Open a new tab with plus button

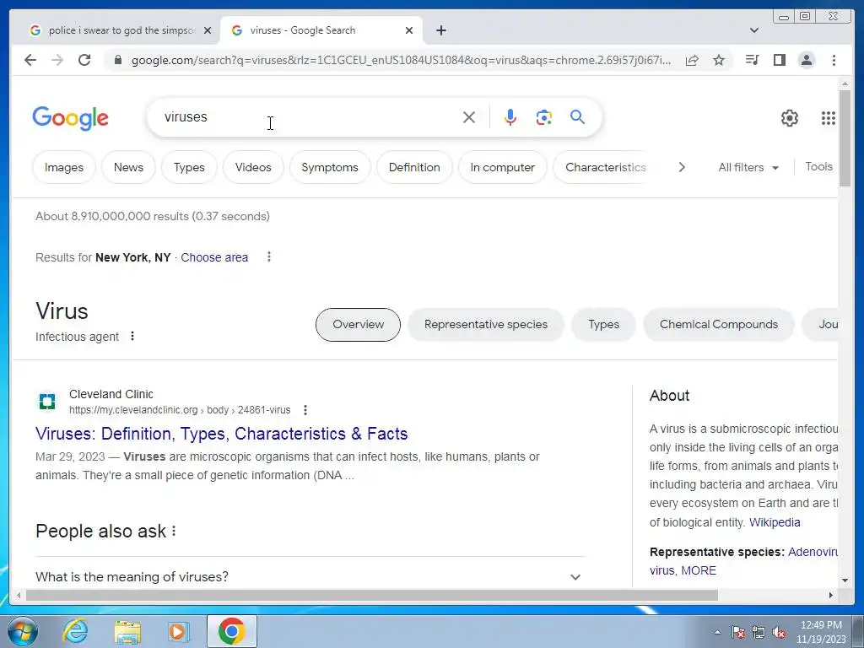(440, 30)
